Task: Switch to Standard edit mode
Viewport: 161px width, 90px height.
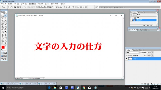Action: pos(3,53)
